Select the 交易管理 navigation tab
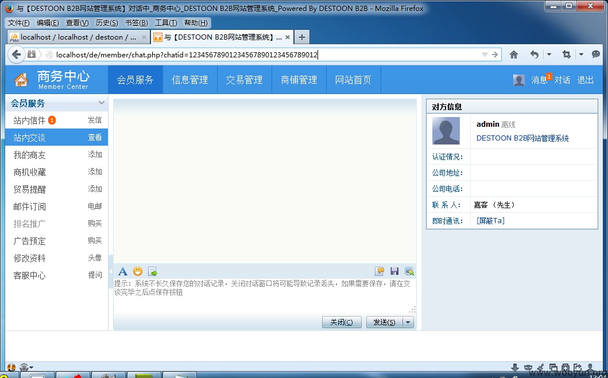Screen dimensions: 608x378 244,80
